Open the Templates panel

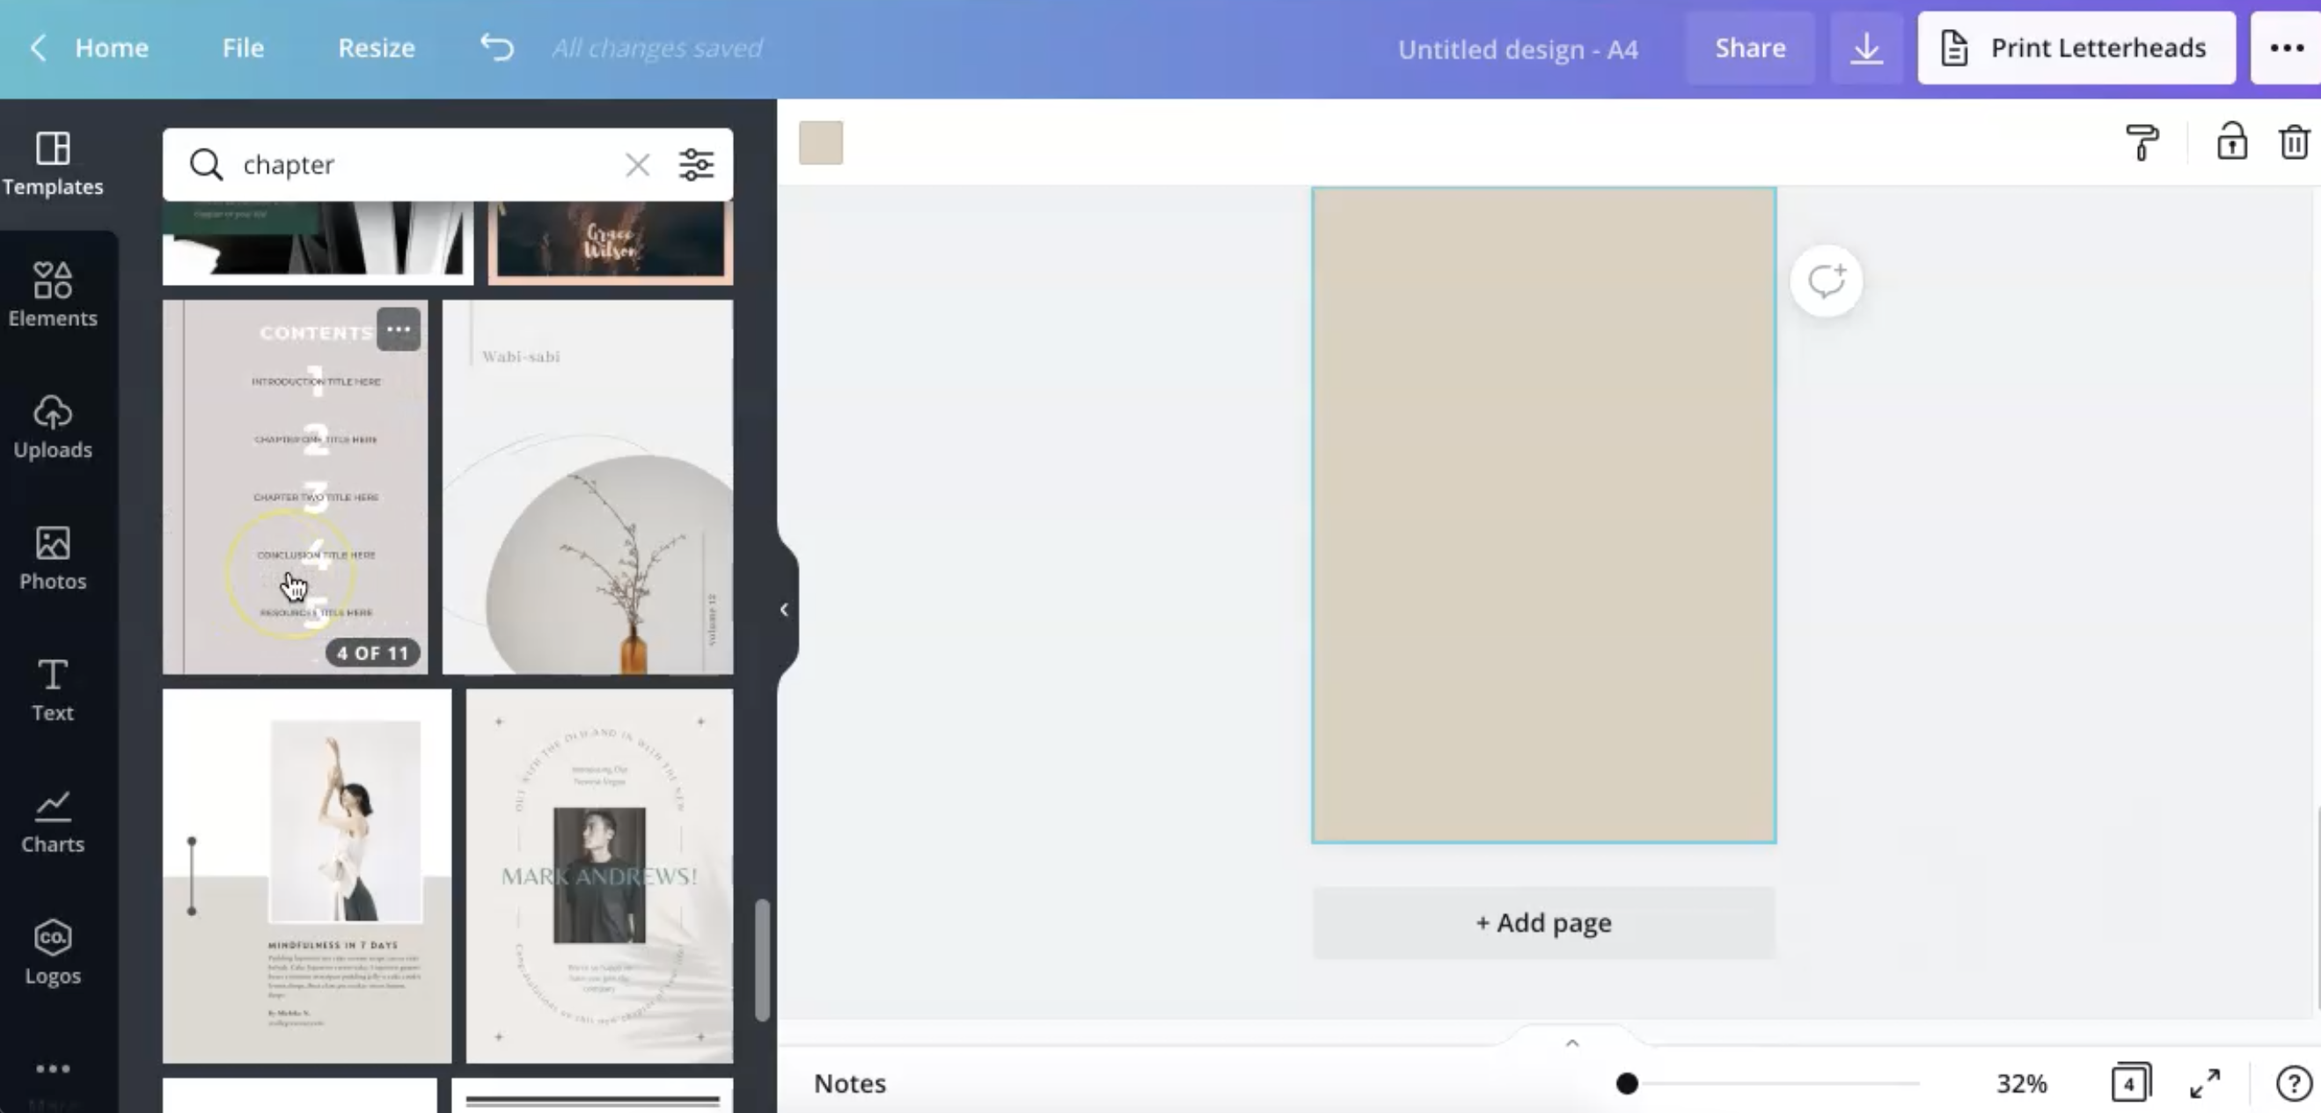[x=52, y=163]
